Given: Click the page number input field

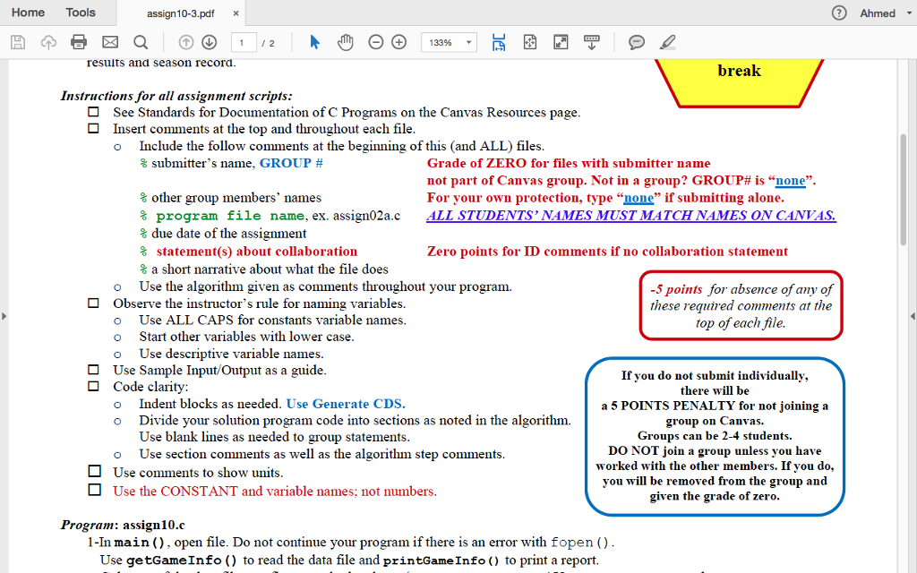Looking at the screenshot, I should click(244, 41).
